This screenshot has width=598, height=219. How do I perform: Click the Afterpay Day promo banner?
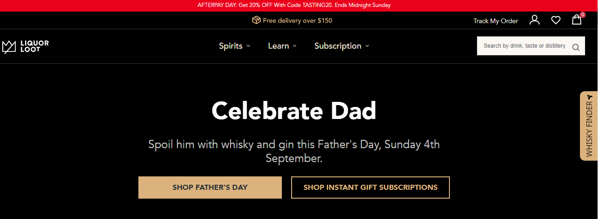click(294, 6)
